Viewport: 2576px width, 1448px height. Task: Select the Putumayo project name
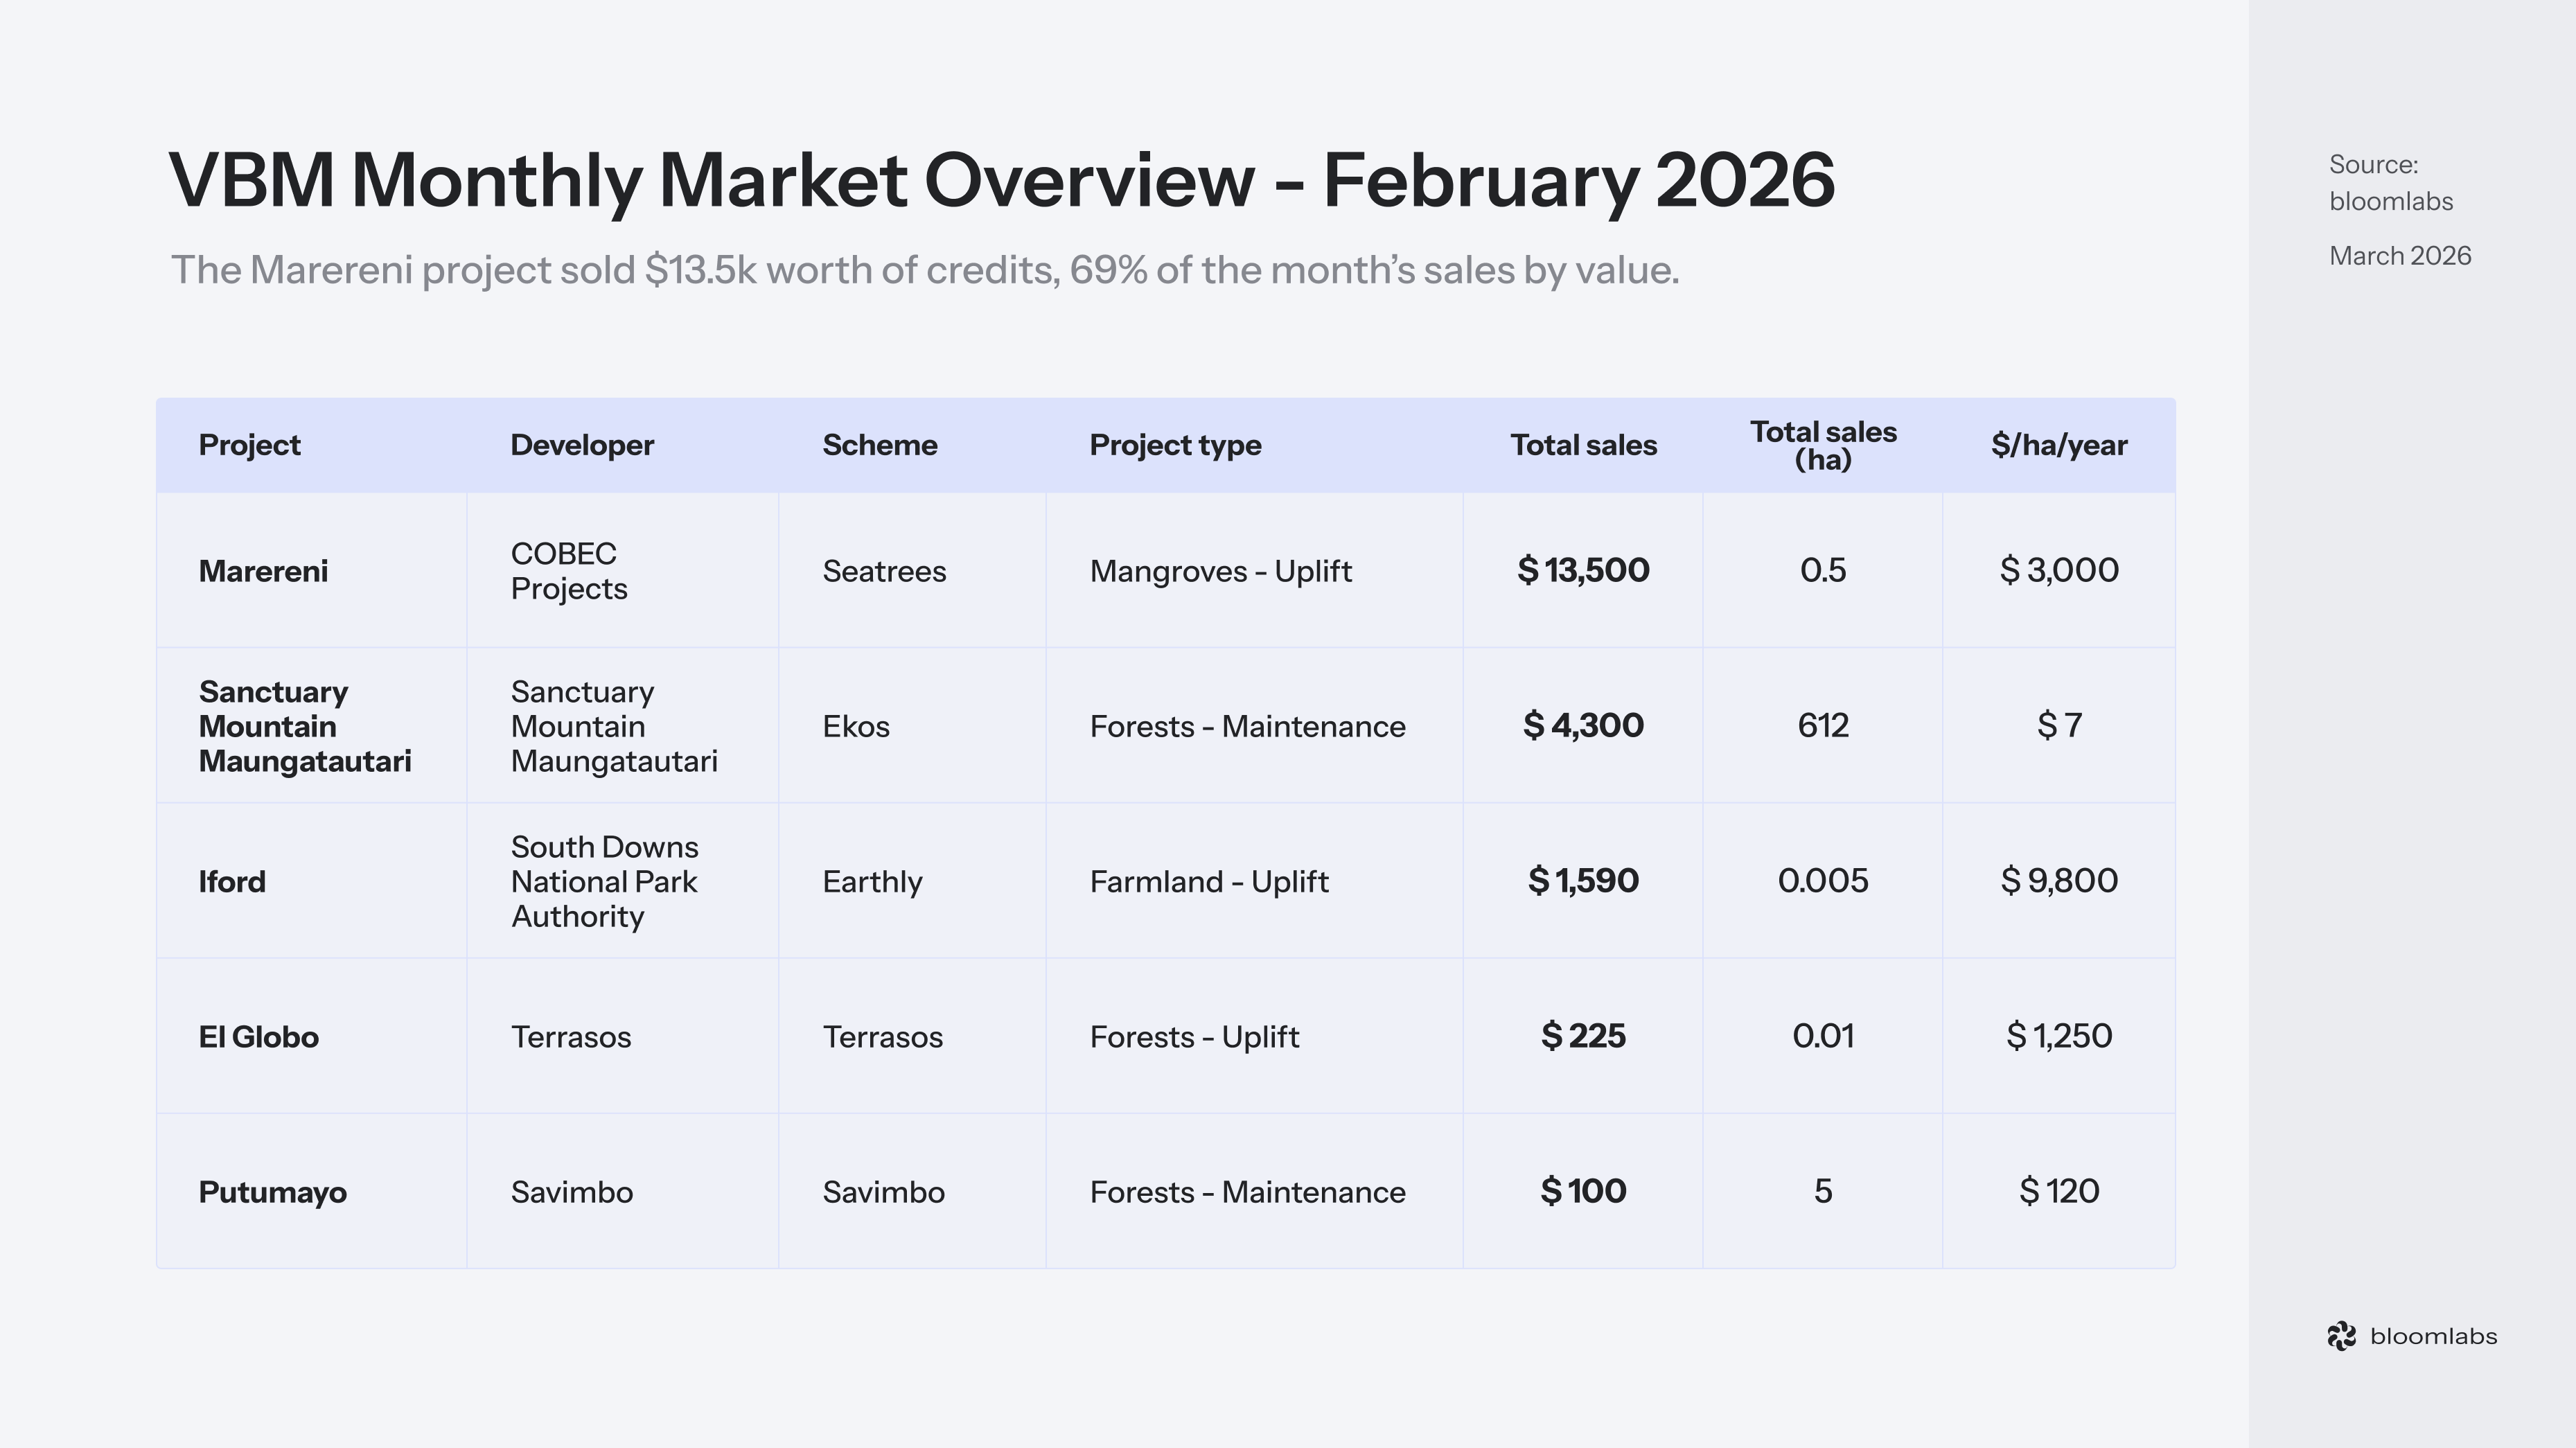[272, 1192]
